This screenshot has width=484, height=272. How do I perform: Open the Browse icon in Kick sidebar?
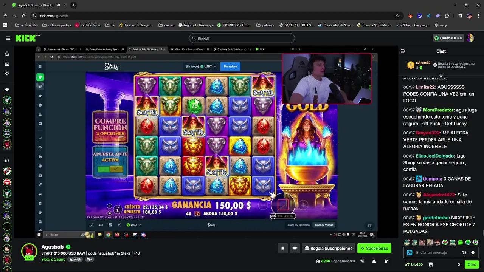point(7,64)
